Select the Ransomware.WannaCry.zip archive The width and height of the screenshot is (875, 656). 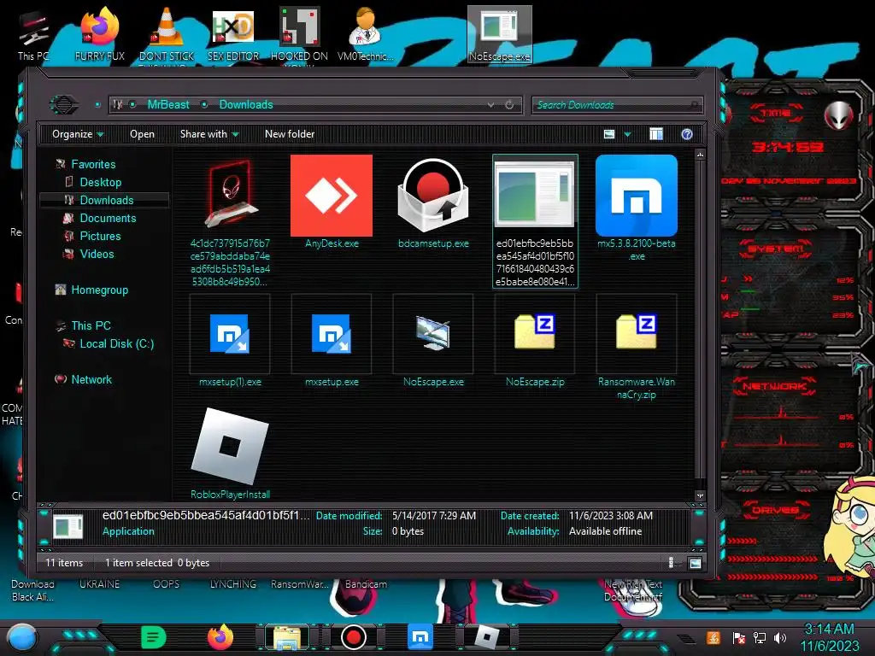tap(636, 332)
